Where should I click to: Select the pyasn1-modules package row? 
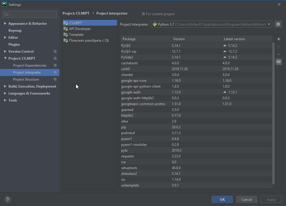click(196, 145)
